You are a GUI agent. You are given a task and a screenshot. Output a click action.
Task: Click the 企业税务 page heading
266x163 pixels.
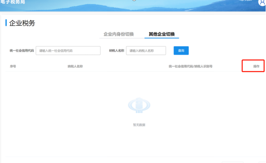(x=22, y=23)
